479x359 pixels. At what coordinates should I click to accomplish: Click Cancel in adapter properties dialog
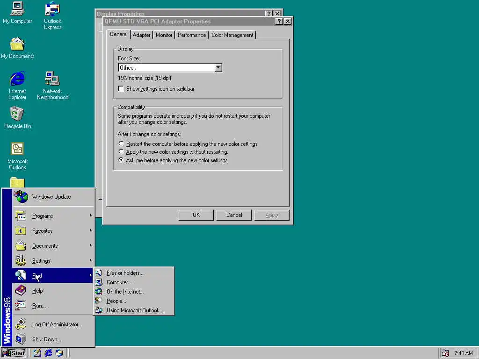(234, 215)
